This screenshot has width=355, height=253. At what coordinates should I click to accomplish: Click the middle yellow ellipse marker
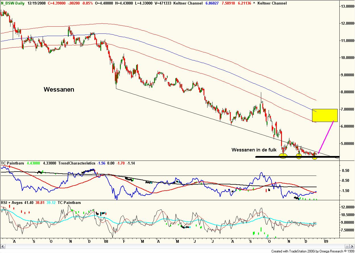click(299, 156)
